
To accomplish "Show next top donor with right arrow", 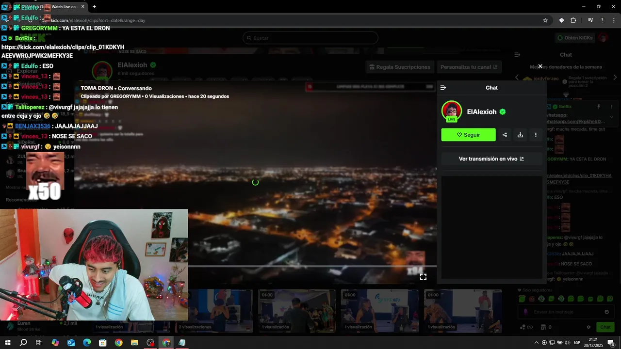I will pyautogui.click(x=615, y=78).
